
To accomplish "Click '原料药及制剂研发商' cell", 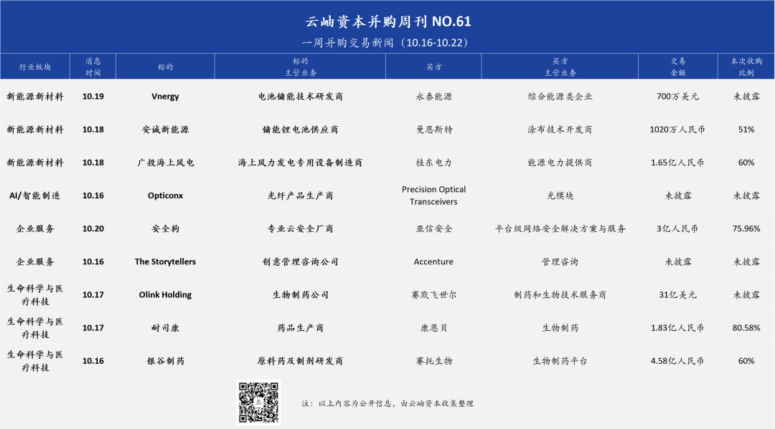I will 301,361.
